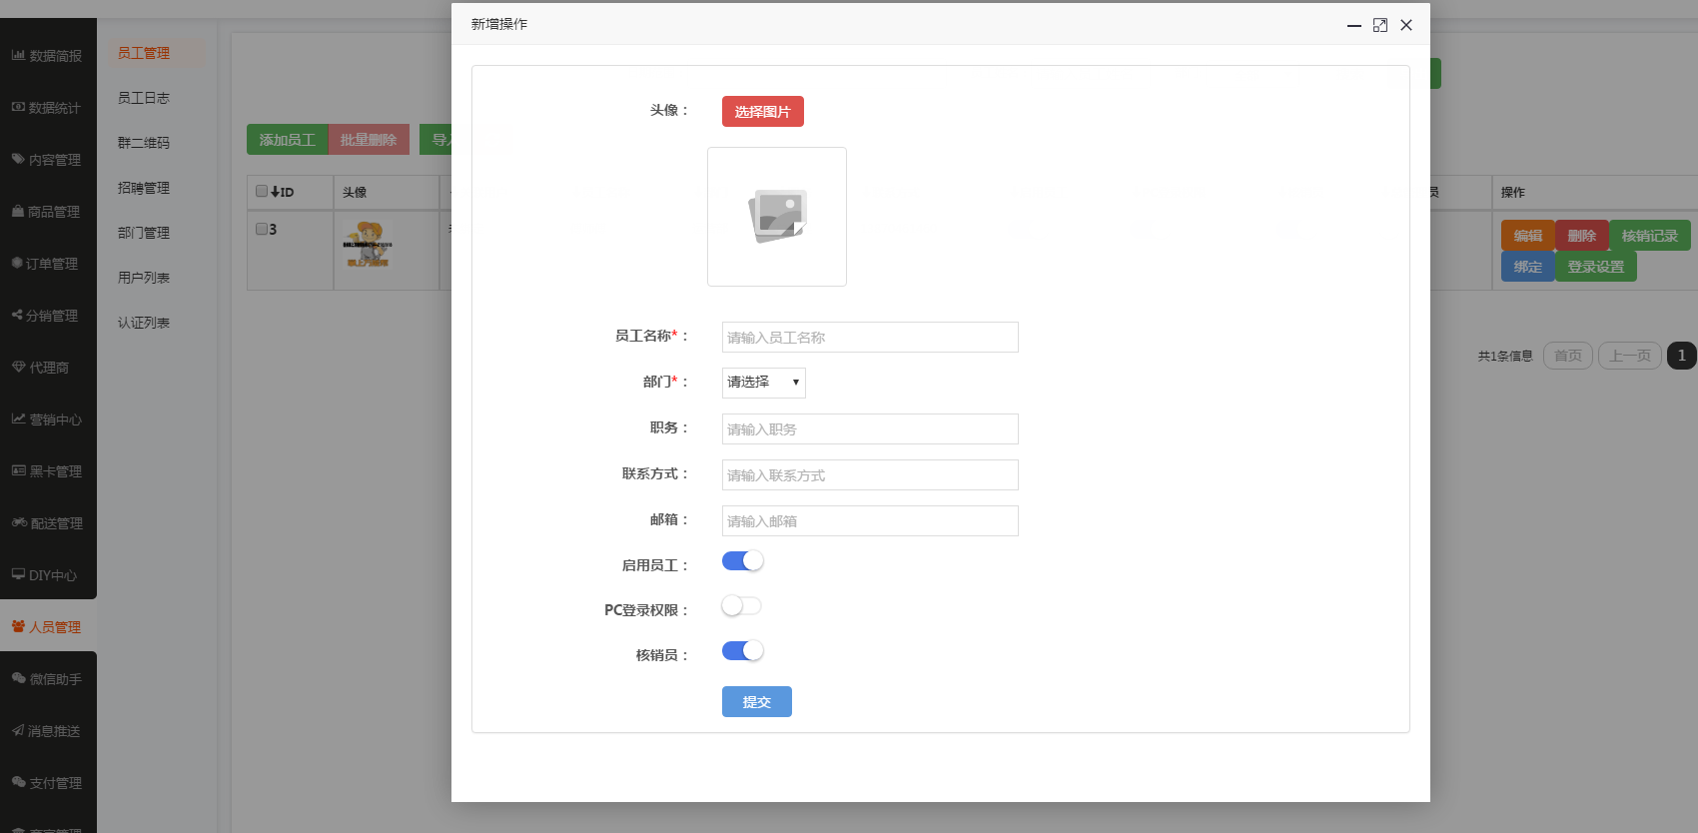Click the 分销管理 share icon in sidebar
Viewport: 1698px width, 833px height.
17,315
